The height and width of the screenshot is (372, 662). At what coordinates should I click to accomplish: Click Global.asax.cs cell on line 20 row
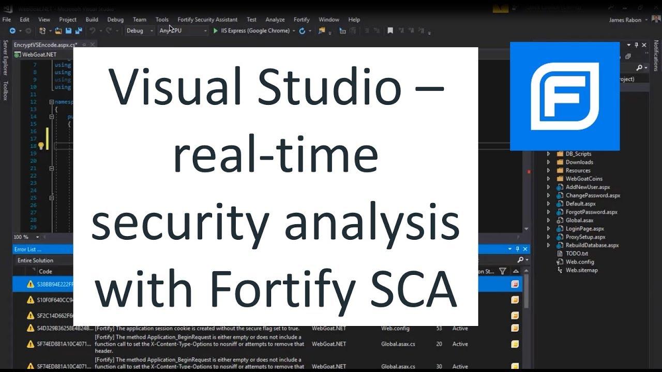click(x=398, y=344)
